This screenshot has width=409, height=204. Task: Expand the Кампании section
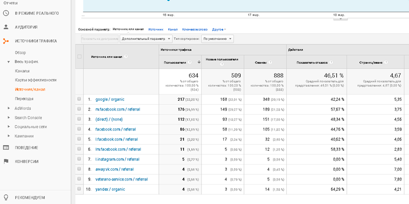(9, 136)
